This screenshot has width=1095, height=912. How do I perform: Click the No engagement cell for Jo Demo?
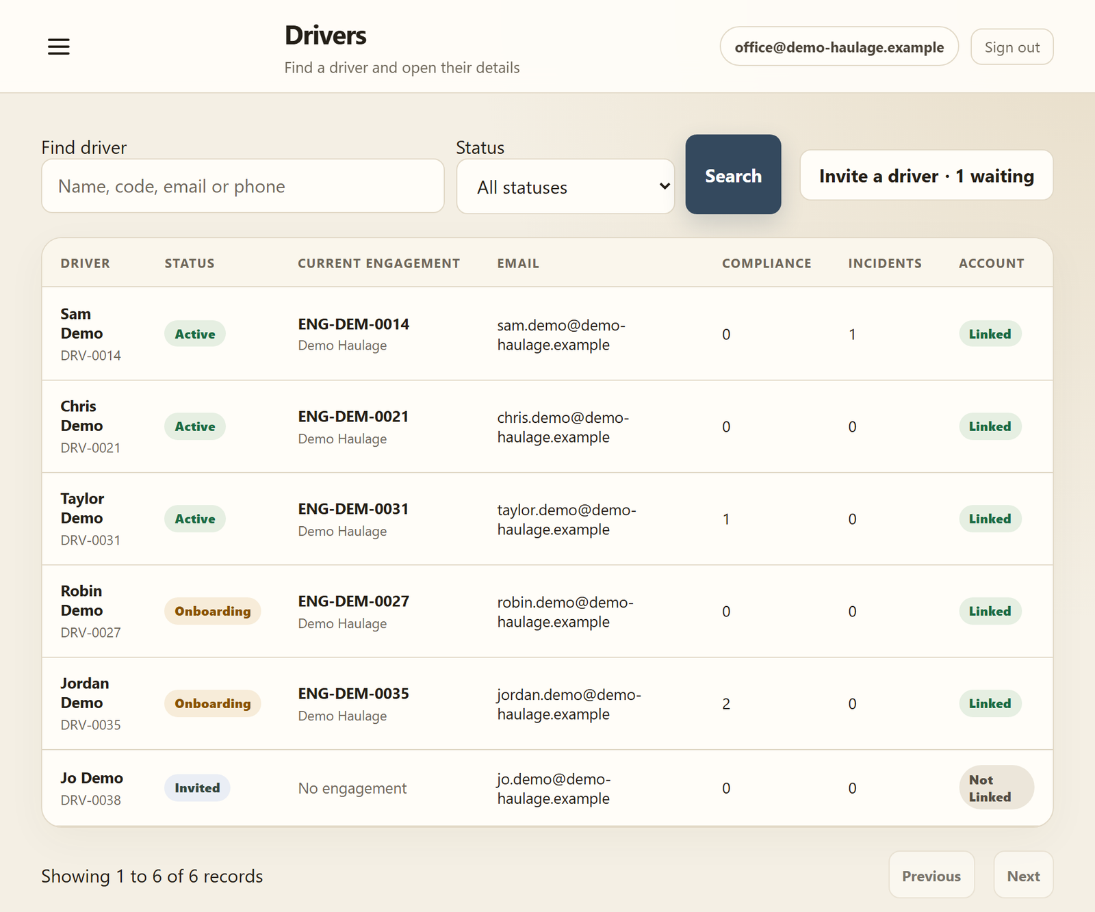[x=352, y=788]
